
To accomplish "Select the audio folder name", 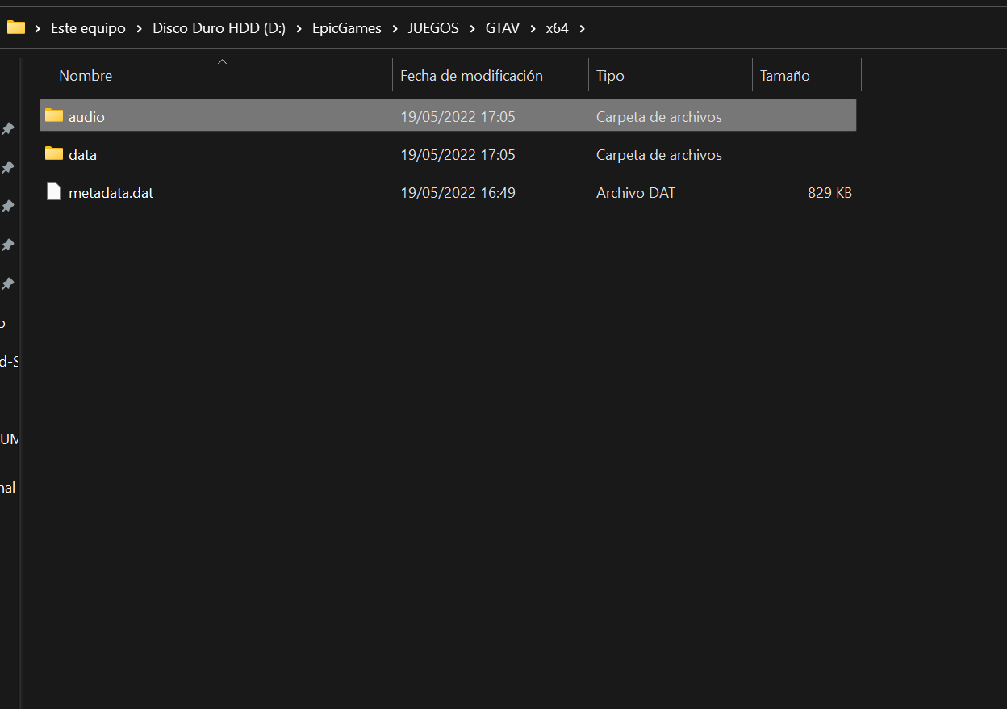I will pyautogui.click(x=86, y=116).
